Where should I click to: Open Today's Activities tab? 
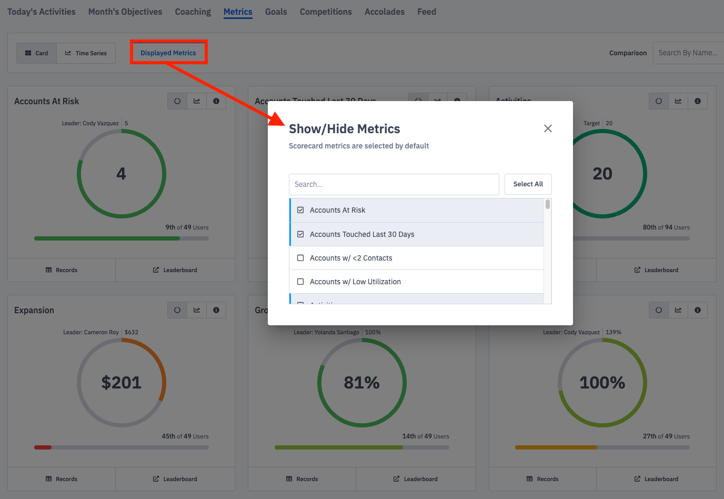42,12
